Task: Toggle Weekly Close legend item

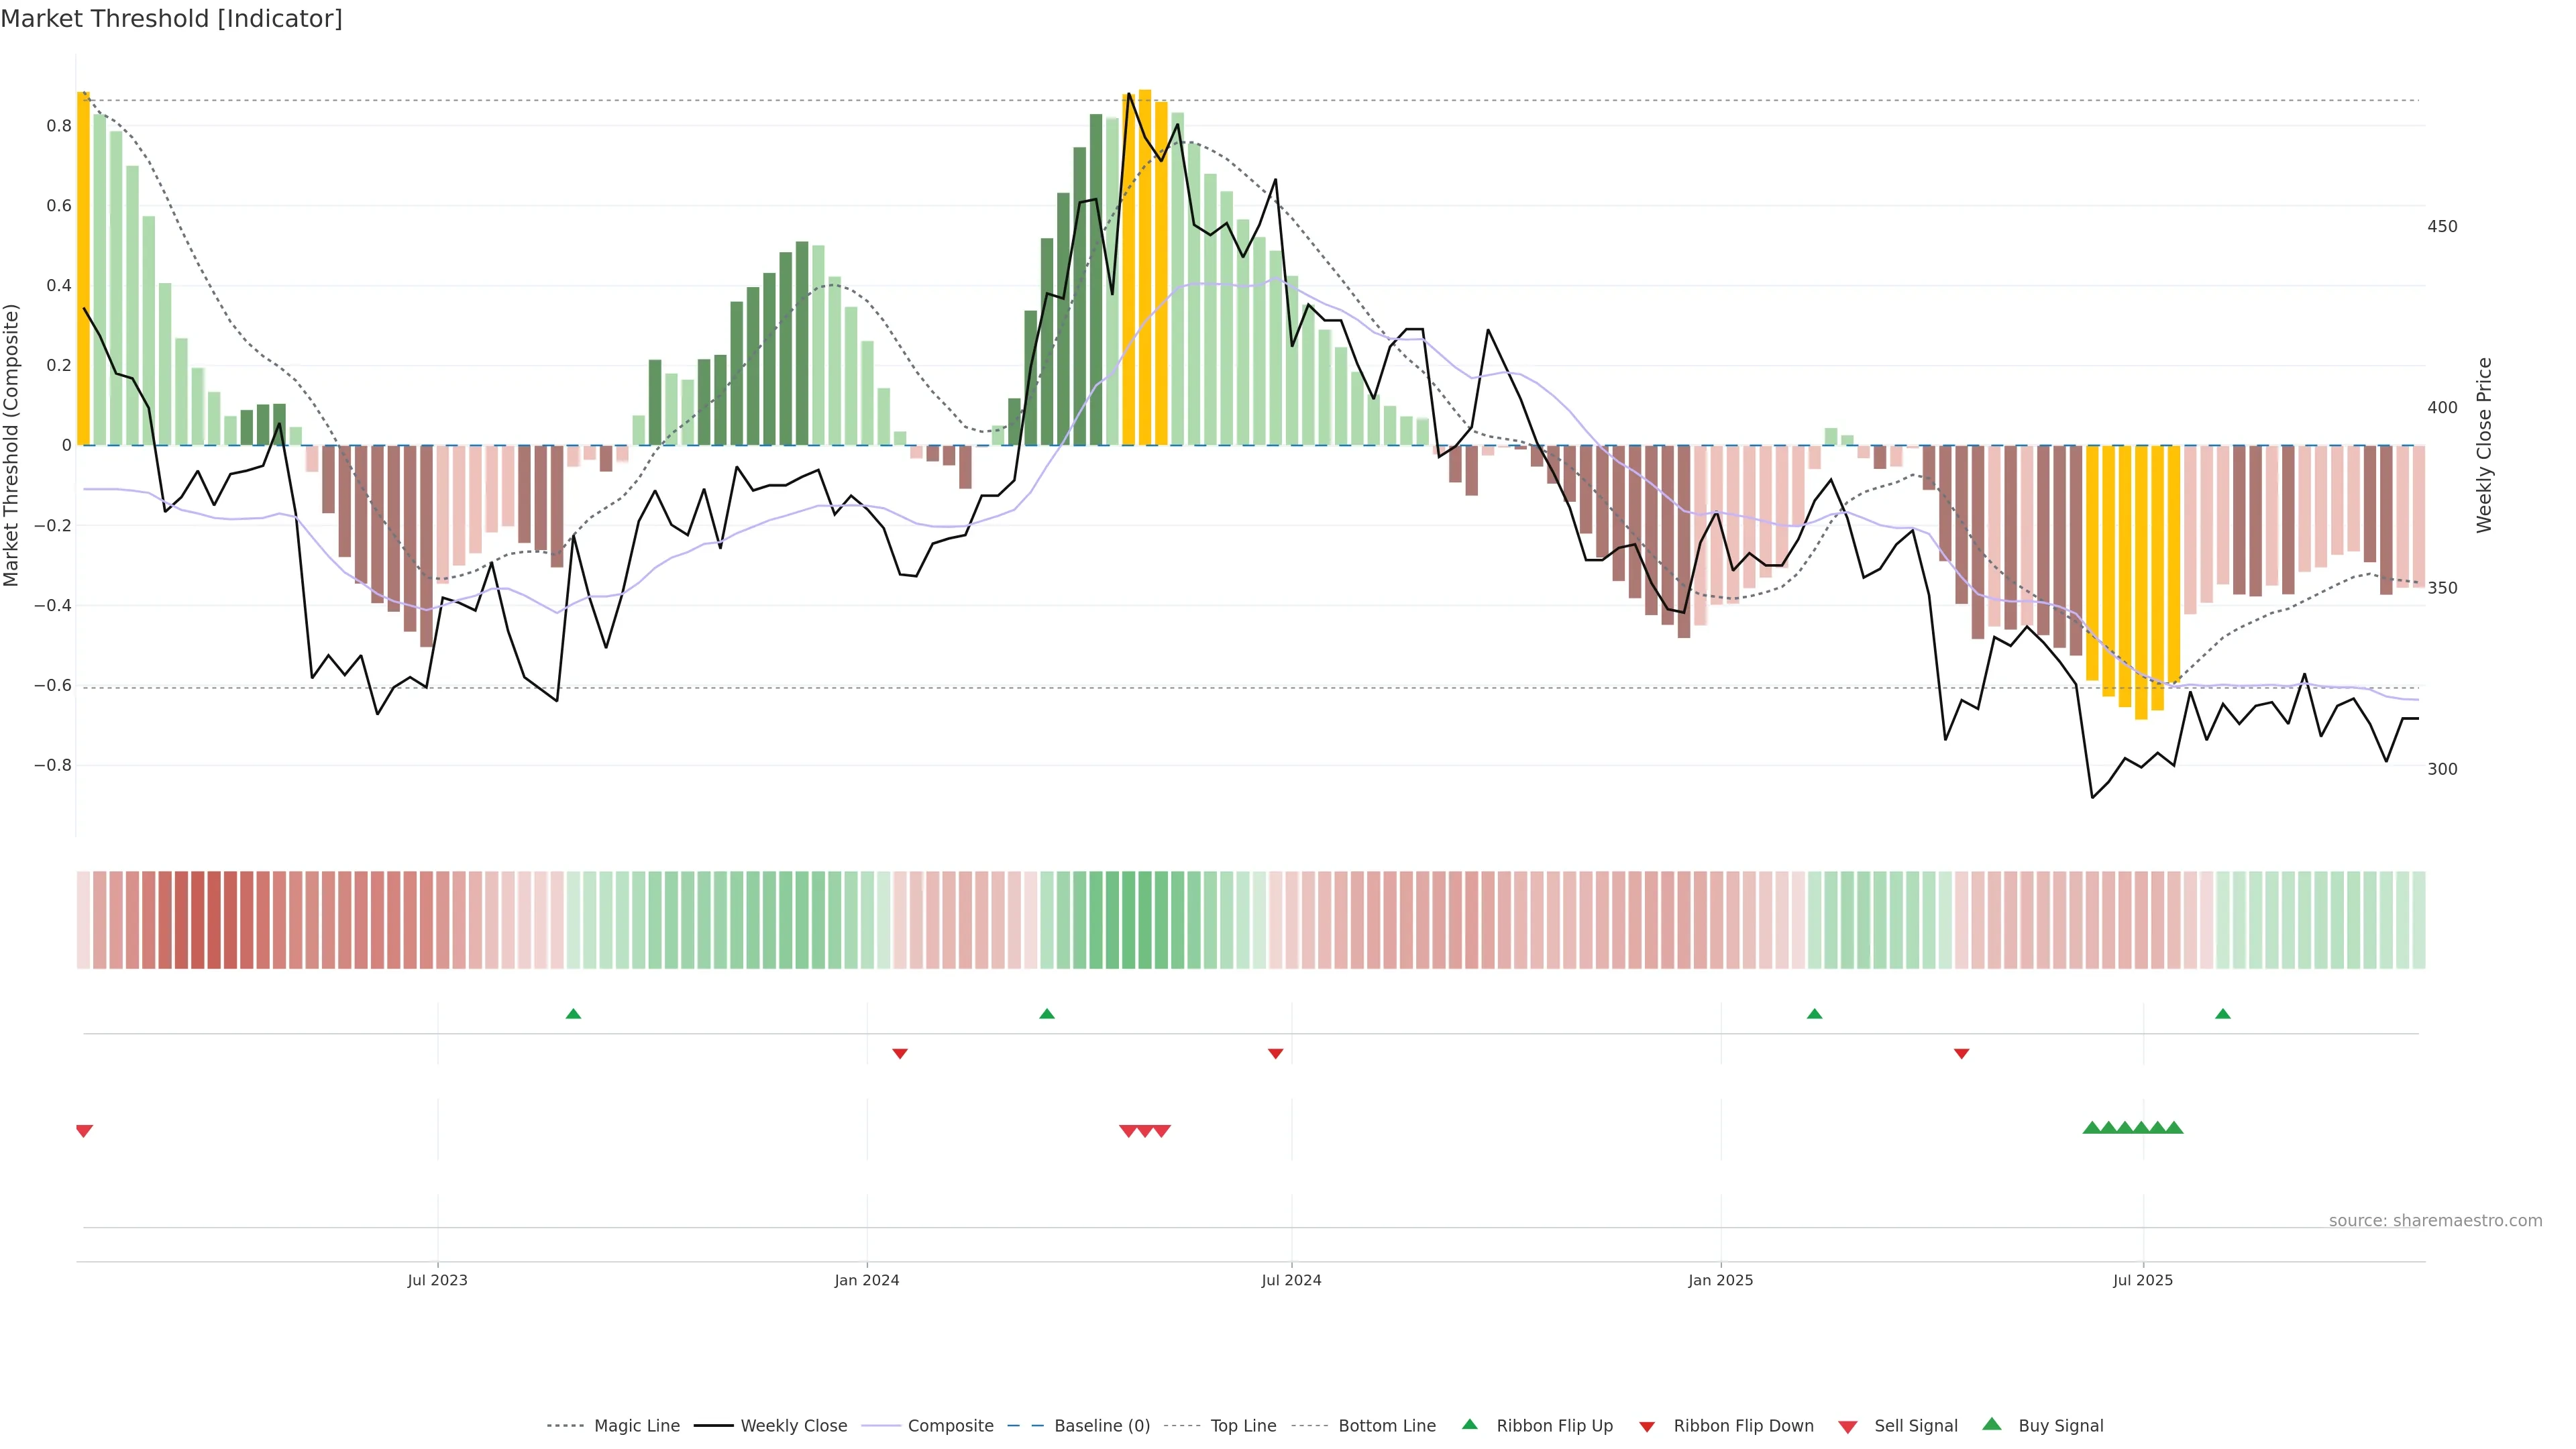Action: [793, 1425]
